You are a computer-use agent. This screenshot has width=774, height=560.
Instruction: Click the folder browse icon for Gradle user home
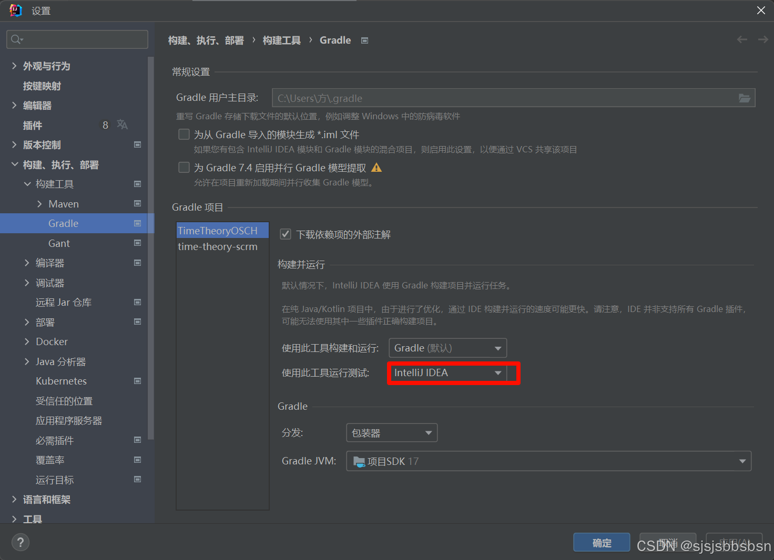[x=744, y=98]
